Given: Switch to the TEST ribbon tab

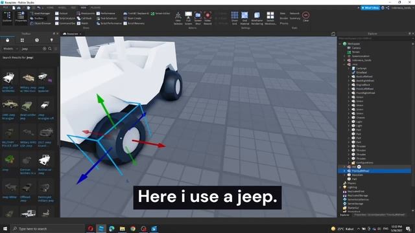Looking at the screenshot, I should (x=73, y=8).
